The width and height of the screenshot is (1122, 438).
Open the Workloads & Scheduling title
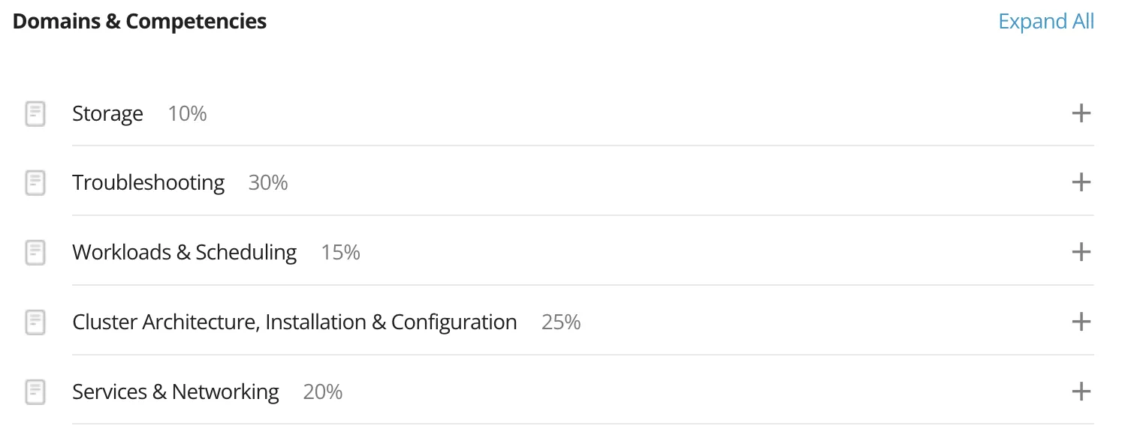pos(184,253)
